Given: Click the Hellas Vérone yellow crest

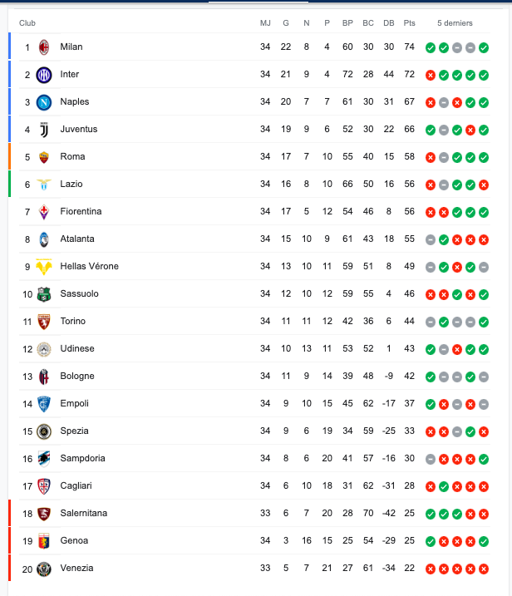Looking at the screenshot, I should (44, 267).
